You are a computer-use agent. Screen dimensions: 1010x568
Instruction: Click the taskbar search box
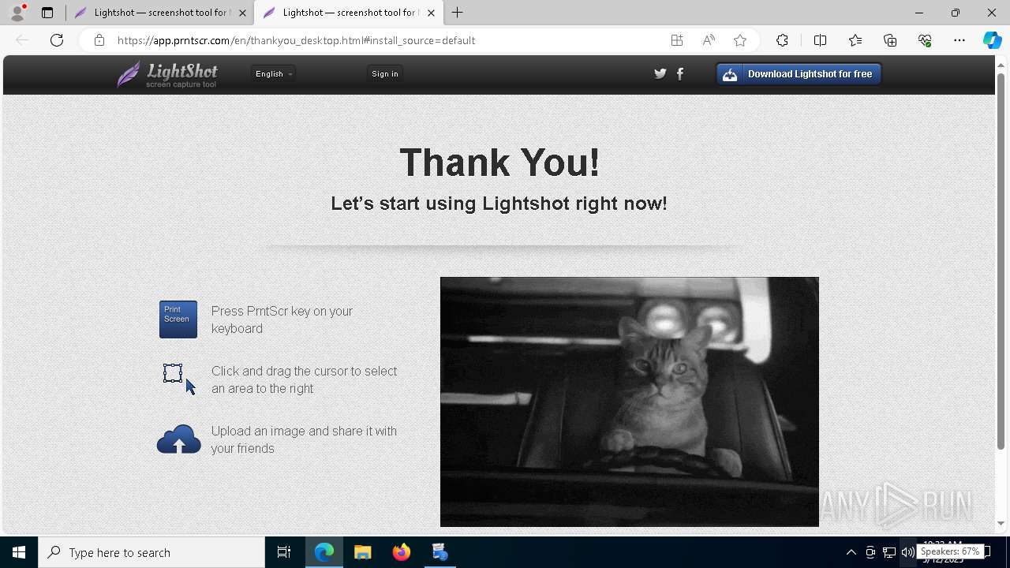pos(151,552)
